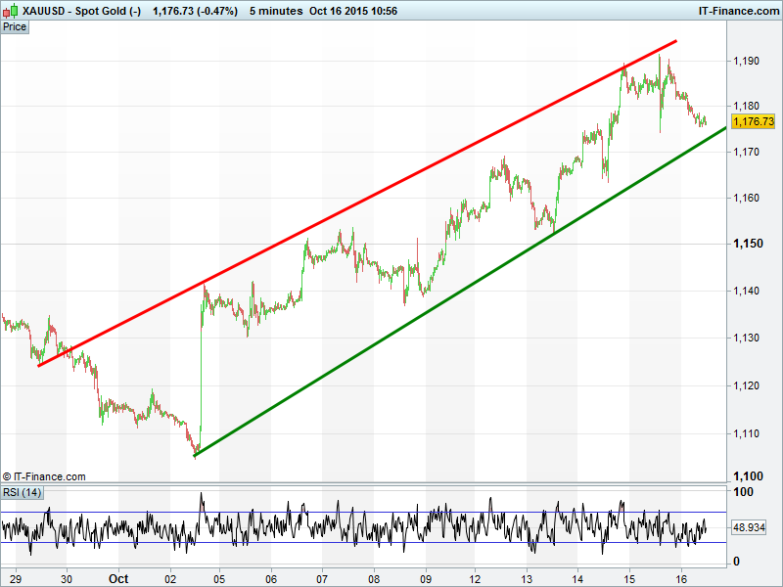Viewport: 783px width, 587px height.
Task: Click the 1,190 price axis label
Action: 746,61
